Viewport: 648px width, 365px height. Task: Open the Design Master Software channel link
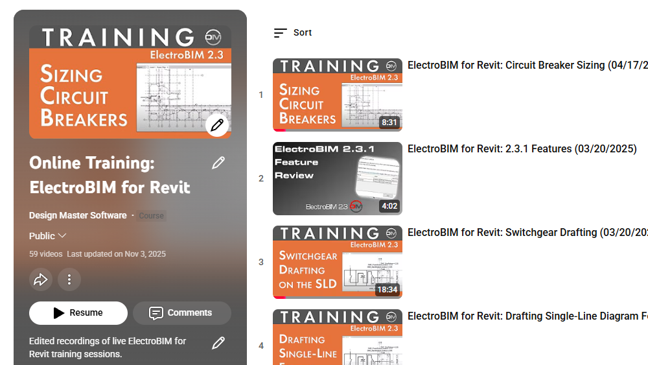pos(78,215)
